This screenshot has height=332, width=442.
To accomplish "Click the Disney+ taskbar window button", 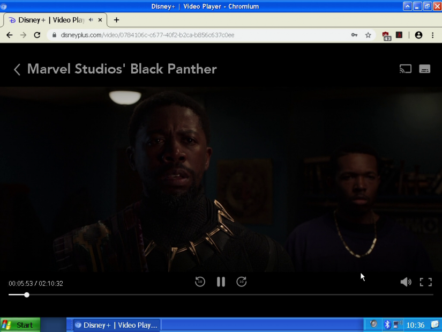I will [117, 325].
